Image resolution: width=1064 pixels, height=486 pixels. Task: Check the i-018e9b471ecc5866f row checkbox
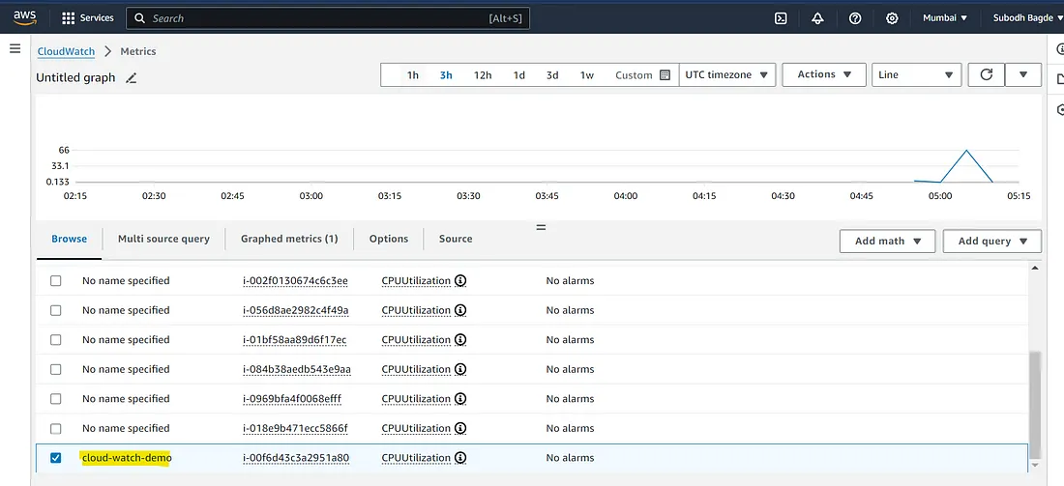point(56,428)
